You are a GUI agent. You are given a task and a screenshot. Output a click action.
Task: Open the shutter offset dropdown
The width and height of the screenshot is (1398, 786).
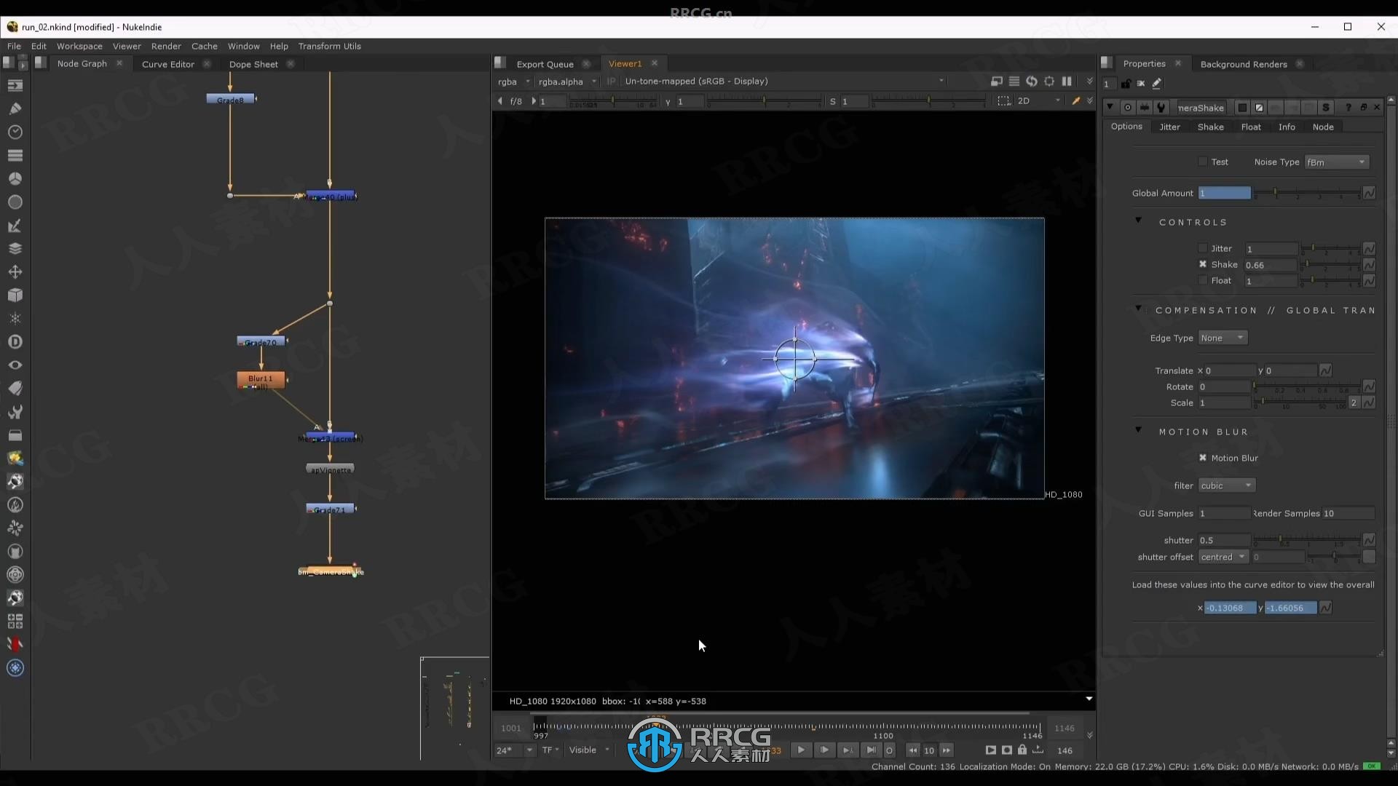click(x=1223, y=557)
